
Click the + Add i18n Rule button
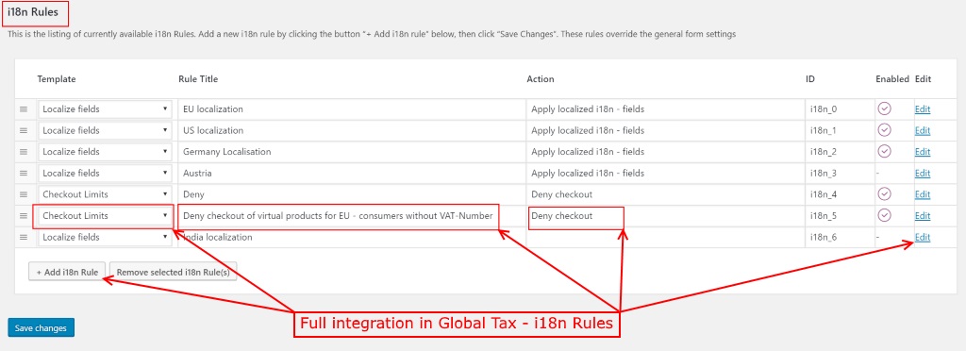pyautogui.click(x=67, y=272)
